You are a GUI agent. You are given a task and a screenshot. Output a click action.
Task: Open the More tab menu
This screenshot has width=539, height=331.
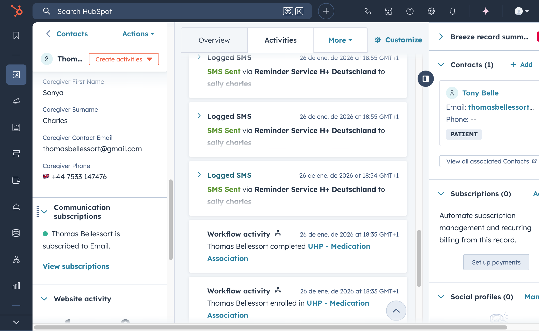click(x=340, y=40)
